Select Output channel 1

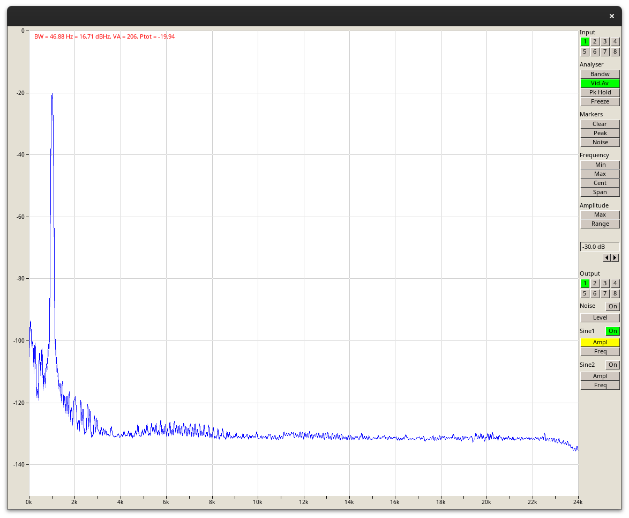(x=585, y=284)
